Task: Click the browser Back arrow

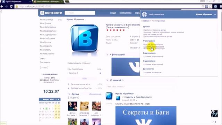Action: pos(2,6)
